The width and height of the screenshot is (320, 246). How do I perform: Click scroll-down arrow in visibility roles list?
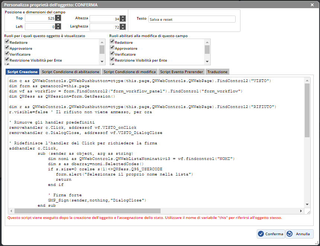coord(102,62)
